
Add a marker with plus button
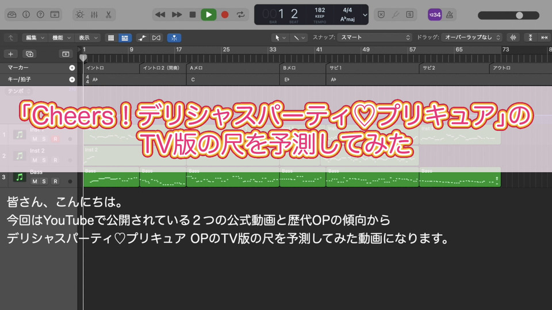(72, 68)
